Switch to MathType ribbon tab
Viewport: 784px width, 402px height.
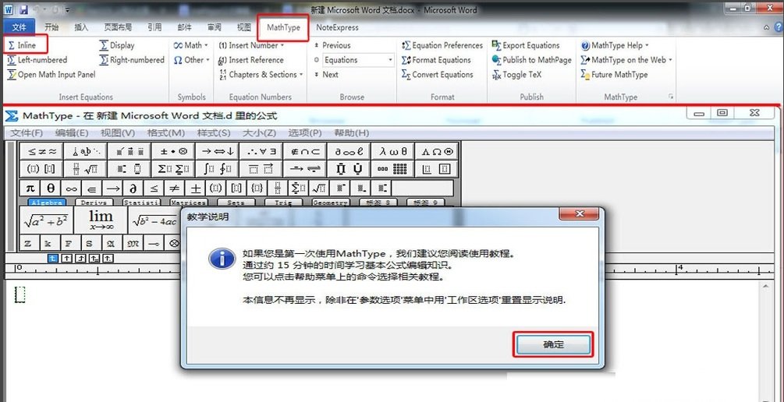(283, 27)
